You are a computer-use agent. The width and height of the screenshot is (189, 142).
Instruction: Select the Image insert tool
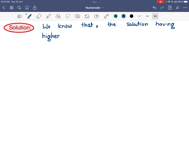tap(87, 16)
